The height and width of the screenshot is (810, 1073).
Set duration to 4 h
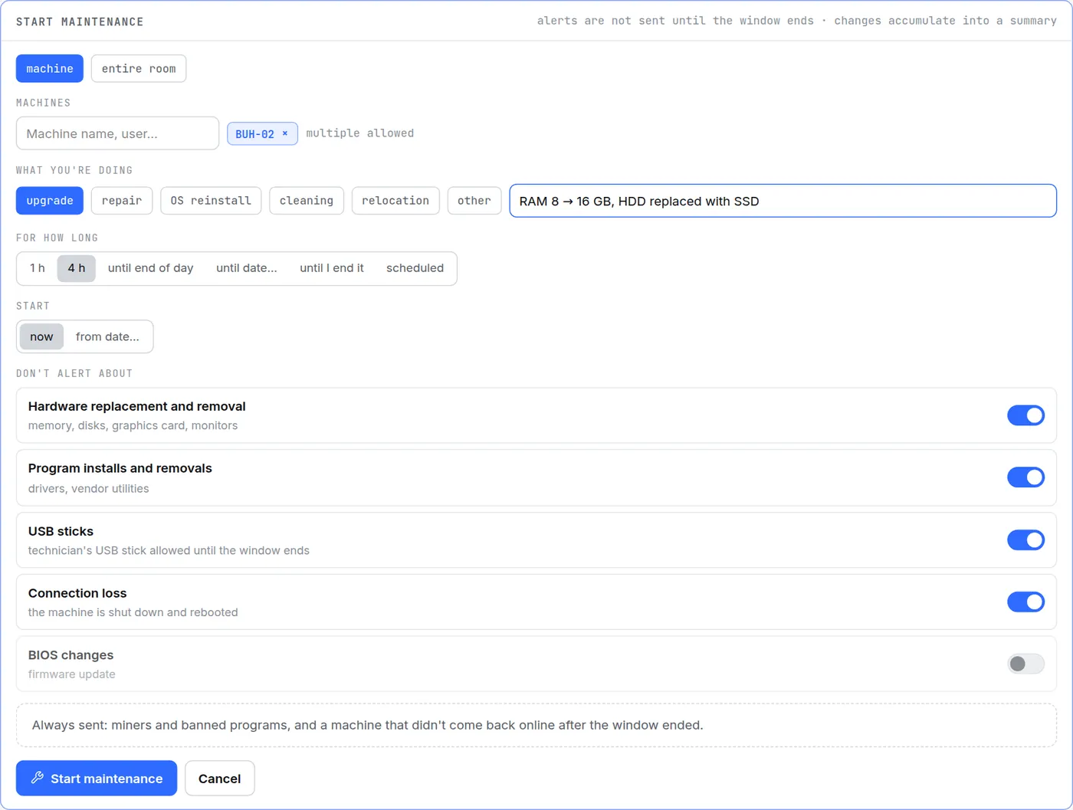[77, 268]
